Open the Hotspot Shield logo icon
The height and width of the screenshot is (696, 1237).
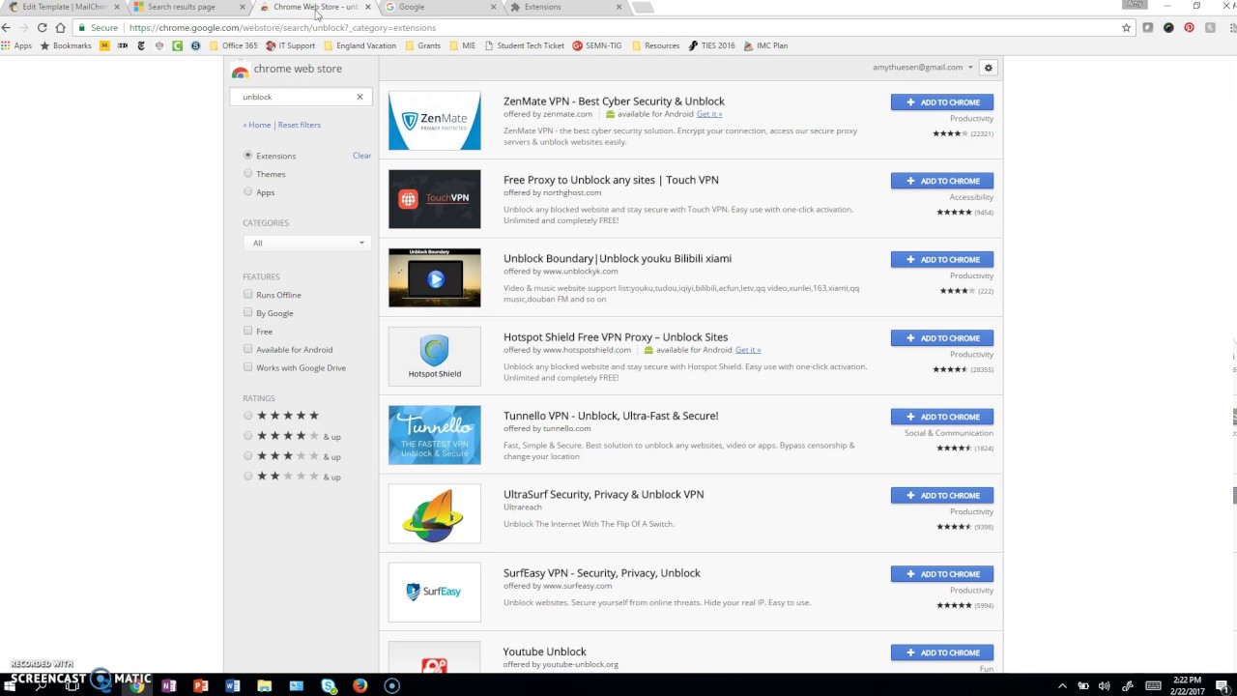click(434, 357)
